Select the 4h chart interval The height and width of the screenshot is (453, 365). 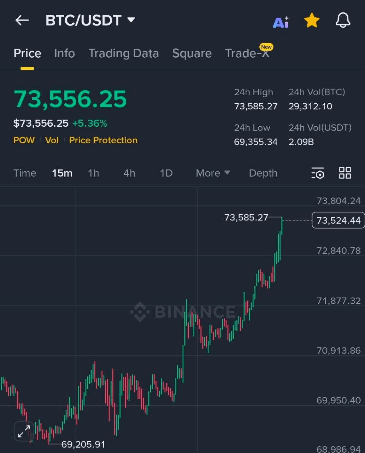pyautogui.click(x=129, y=173)
